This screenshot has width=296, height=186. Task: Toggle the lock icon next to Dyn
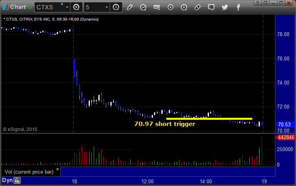tap(17, 181)
